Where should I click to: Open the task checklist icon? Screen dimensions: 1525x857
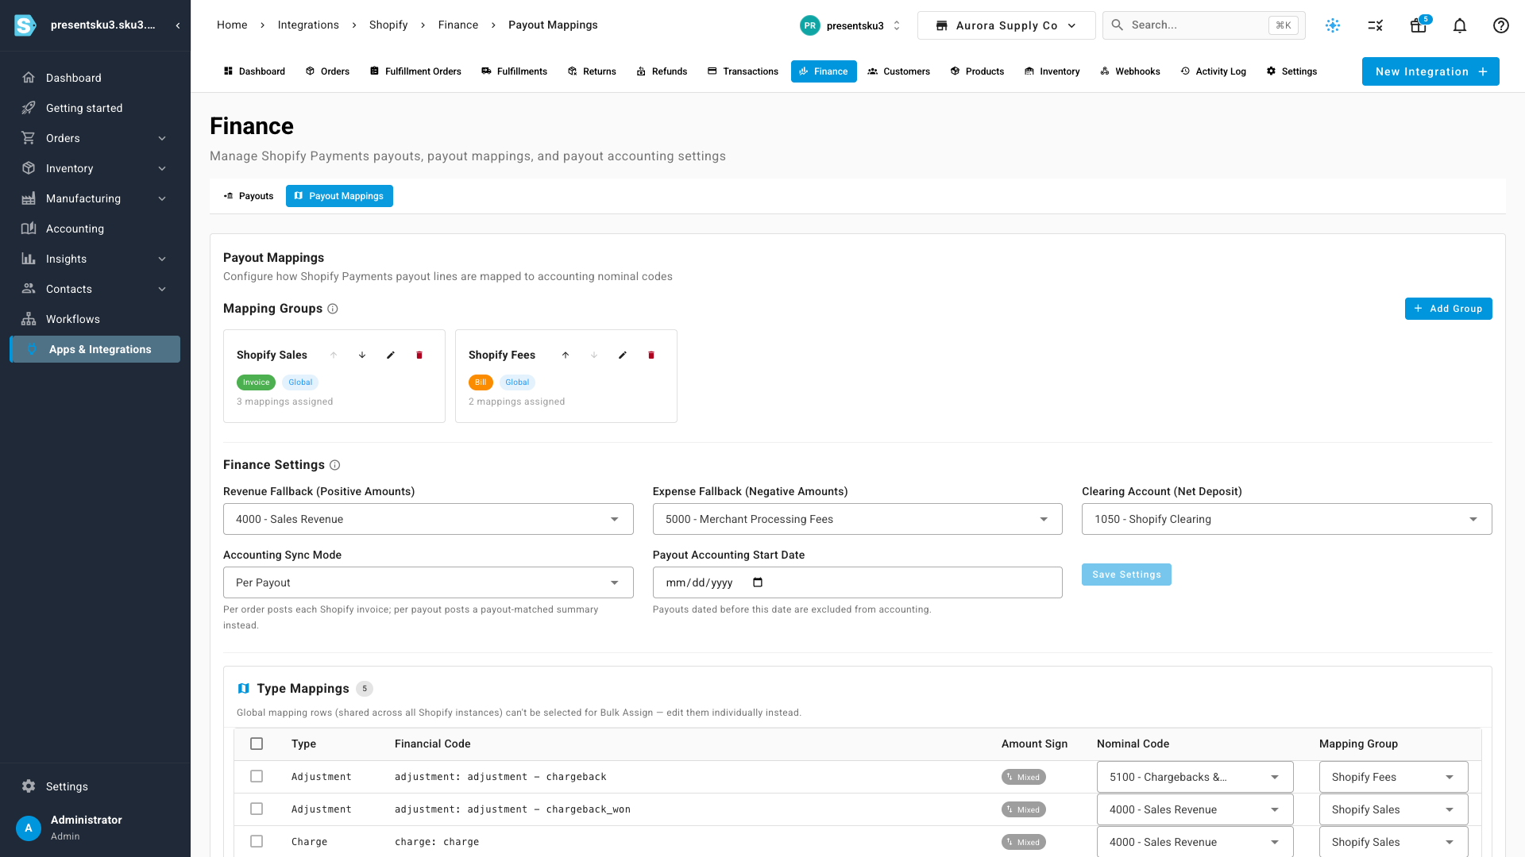[1376, 25]
